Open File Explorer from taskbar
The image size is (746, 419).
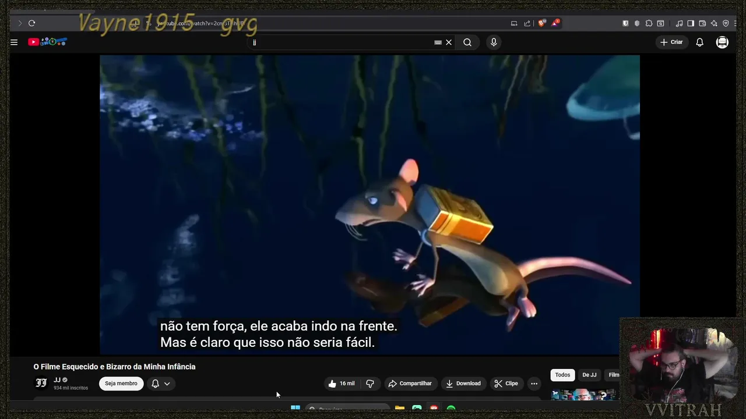pyautogui.click(x=399, y=408)
